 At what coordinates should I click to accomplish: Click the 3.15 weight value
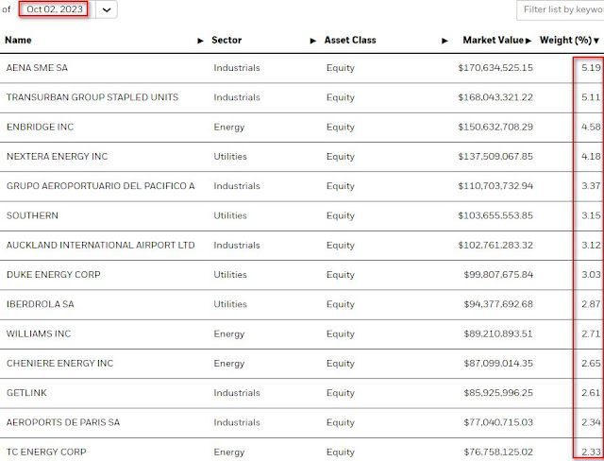point(591,215)
